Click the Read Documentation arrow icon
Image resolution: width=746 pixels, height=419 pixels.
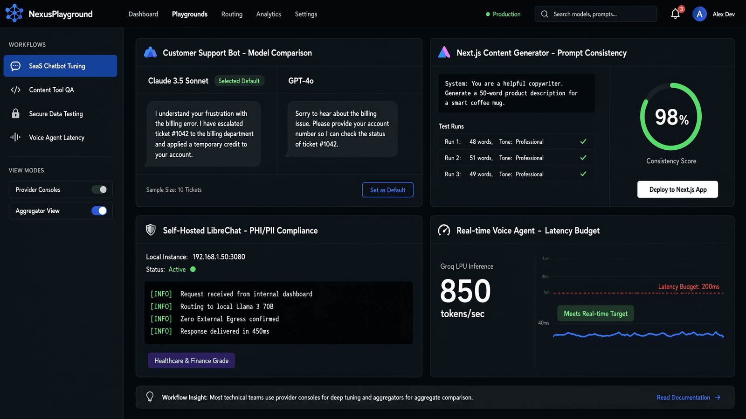(x=718, y=398)
